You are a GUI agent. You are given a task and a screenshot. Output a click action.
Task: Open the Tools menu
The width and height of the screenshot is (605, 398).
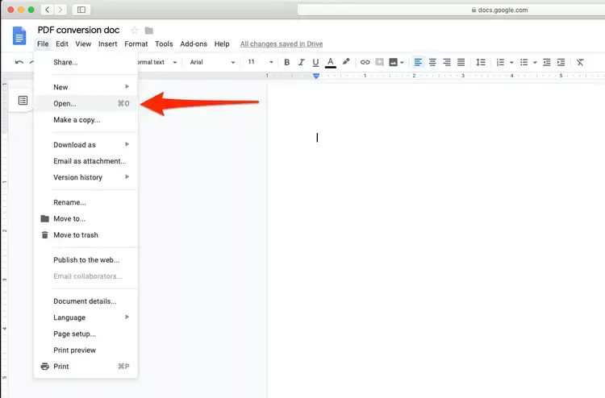(x=164, y=44)
